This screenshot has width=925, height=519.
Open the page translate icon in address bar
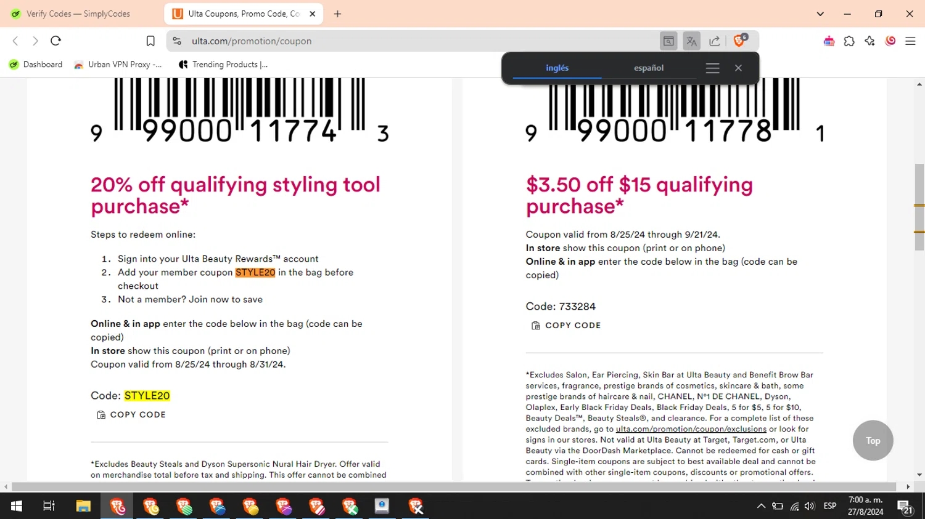[691, 41]
